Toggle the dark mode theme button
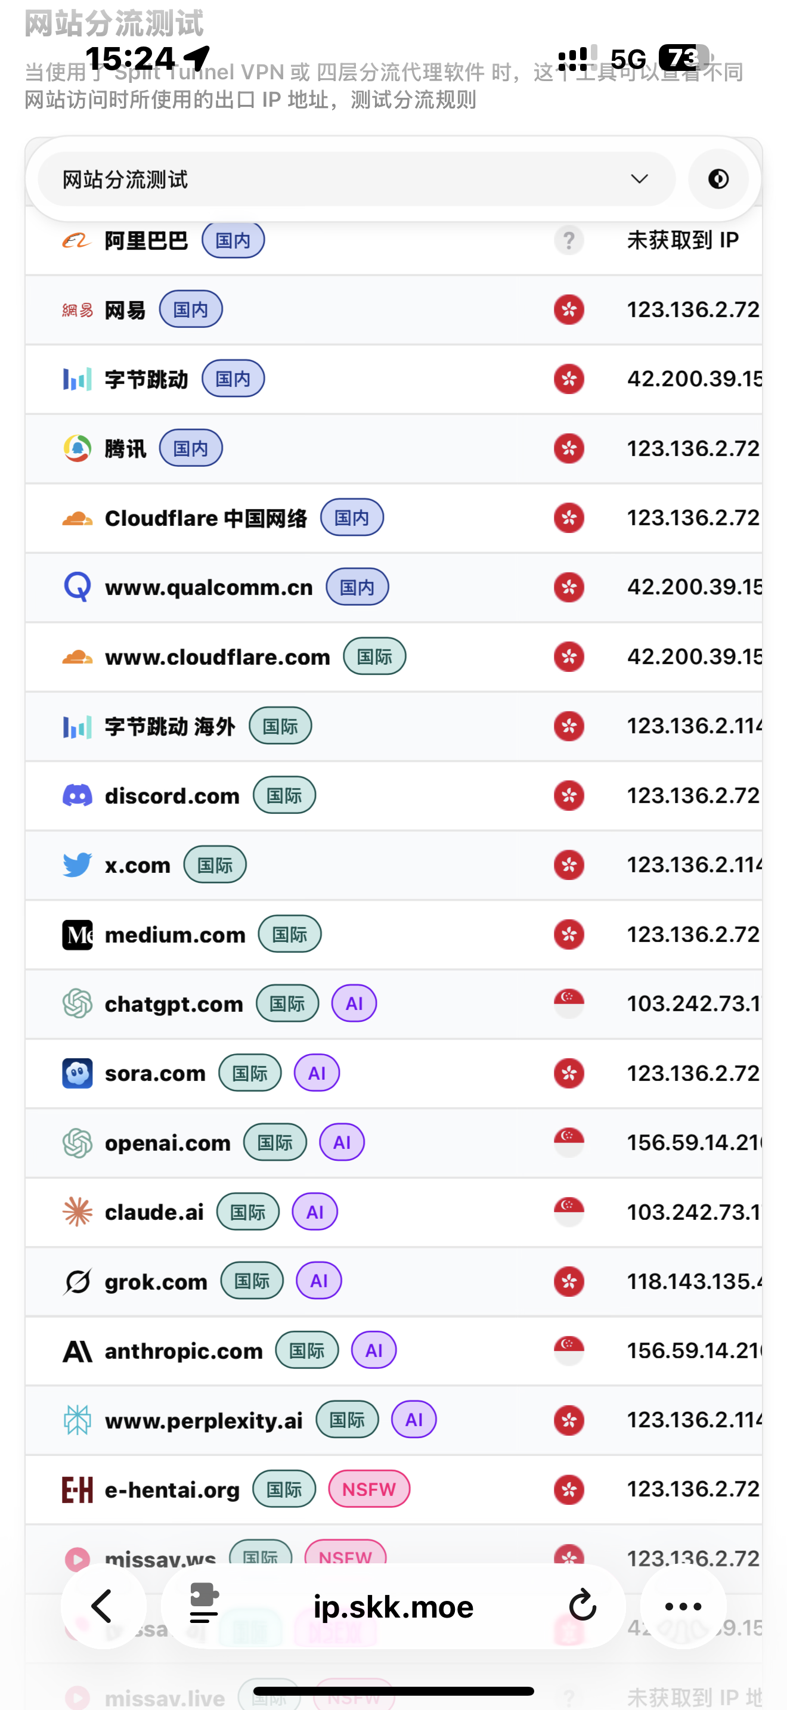The height and width of the screenshot is (1710, 787). click(x=718, y=179)
